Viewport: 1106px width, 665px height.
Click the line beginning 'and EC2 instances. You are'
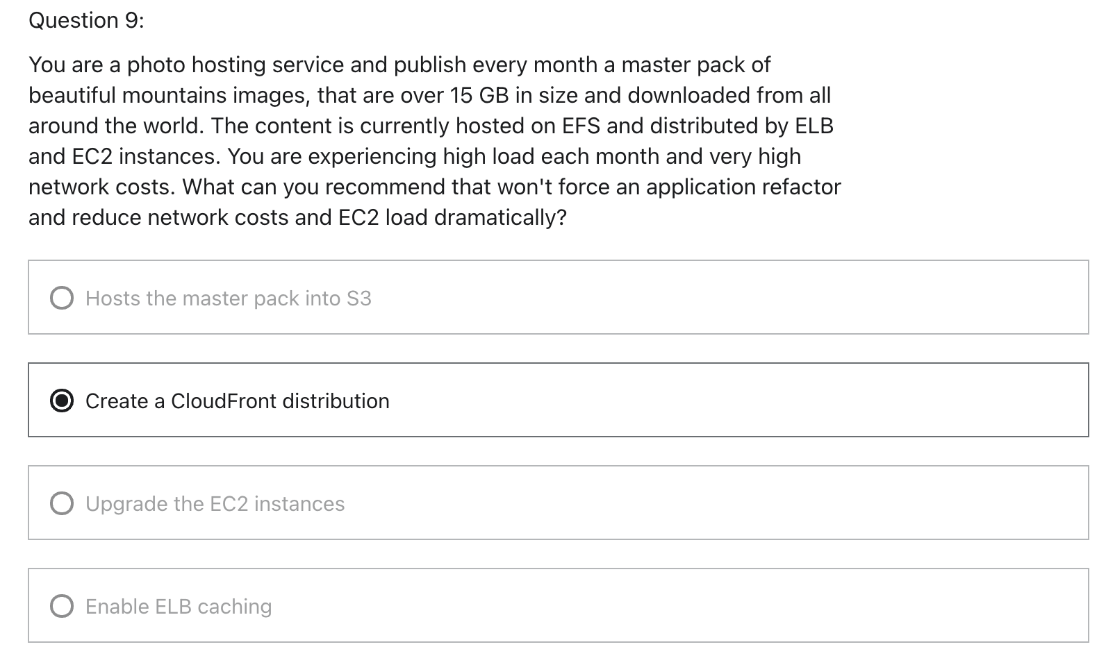[415, 156]
